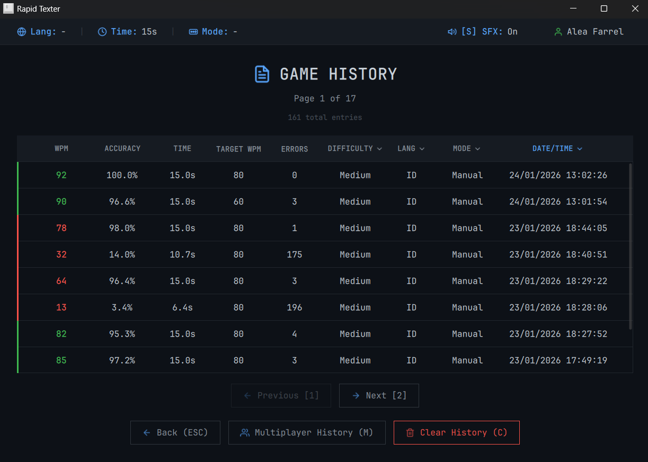This screenshot has height=462, width=648.
Task: Click the date 23/01/2026 17:49:19
Action: click(558, 360)
